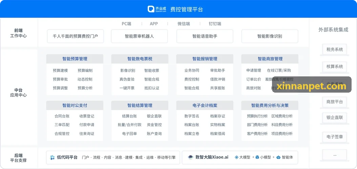Open the 智能票审机器人 card
357x169 pixels.
tap(139, 36)
